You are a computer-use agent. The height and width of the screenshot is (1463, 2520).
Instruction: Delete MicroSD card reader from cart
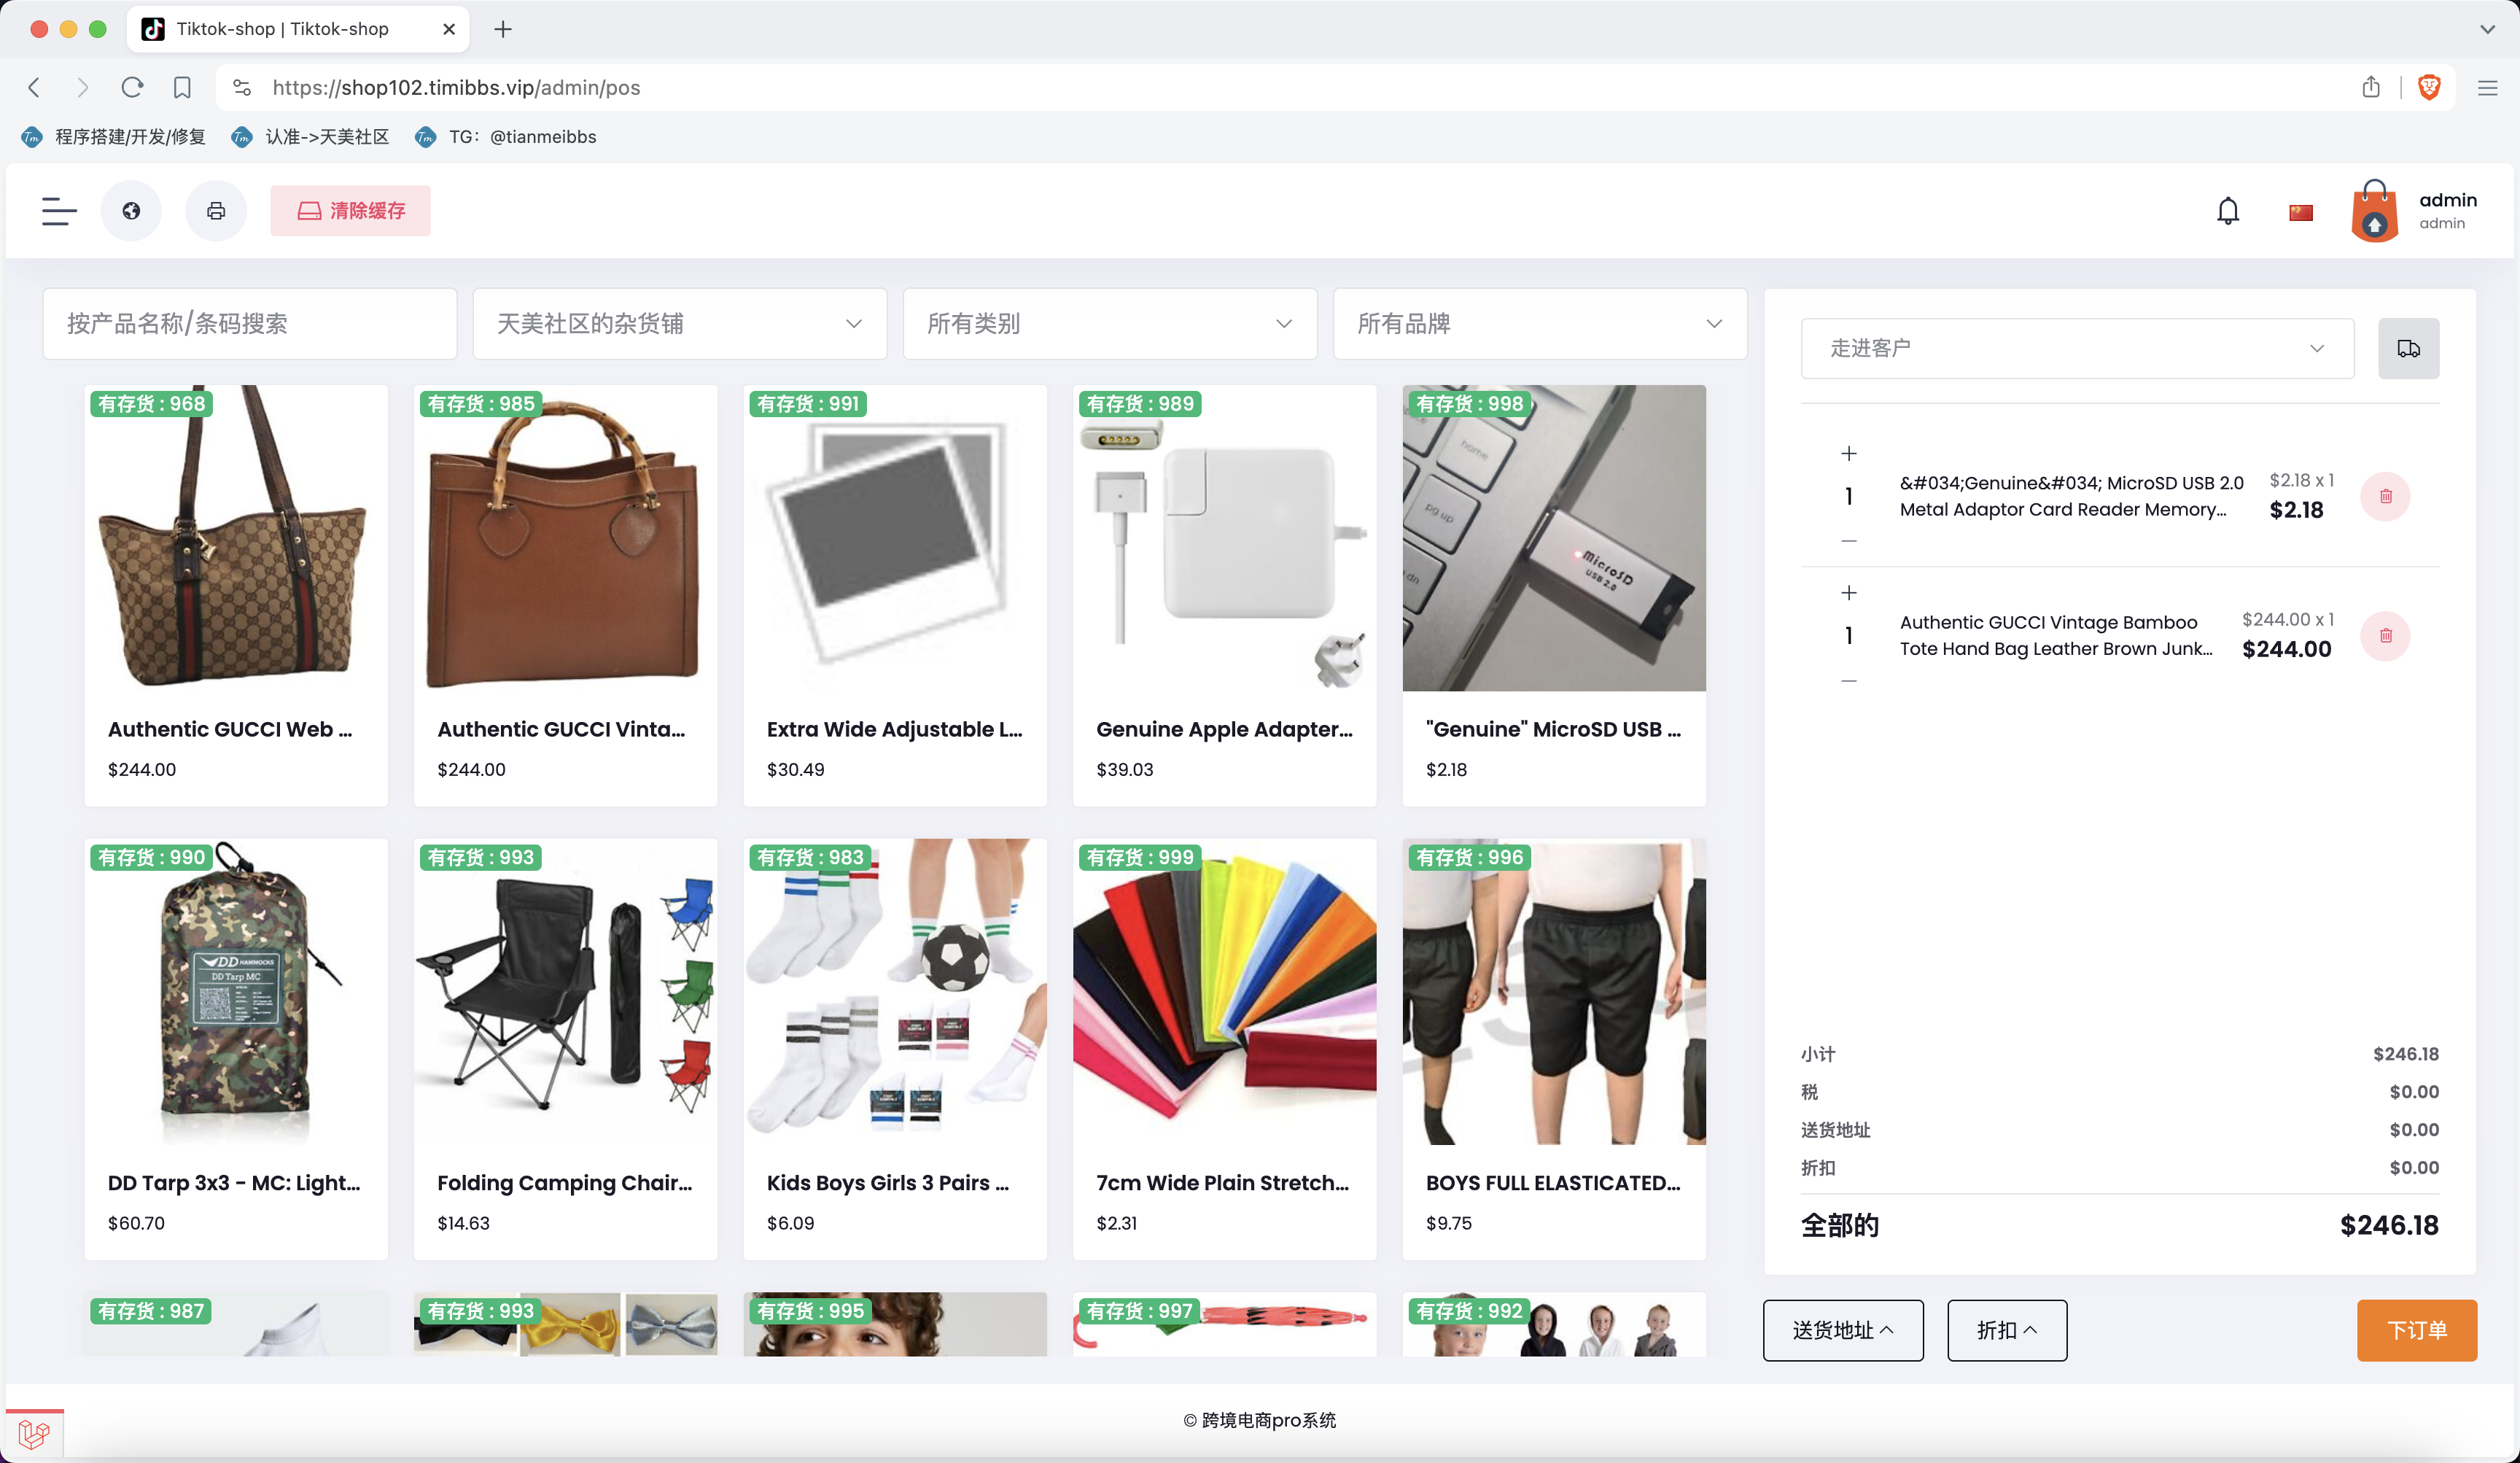tap(2386, 496)
